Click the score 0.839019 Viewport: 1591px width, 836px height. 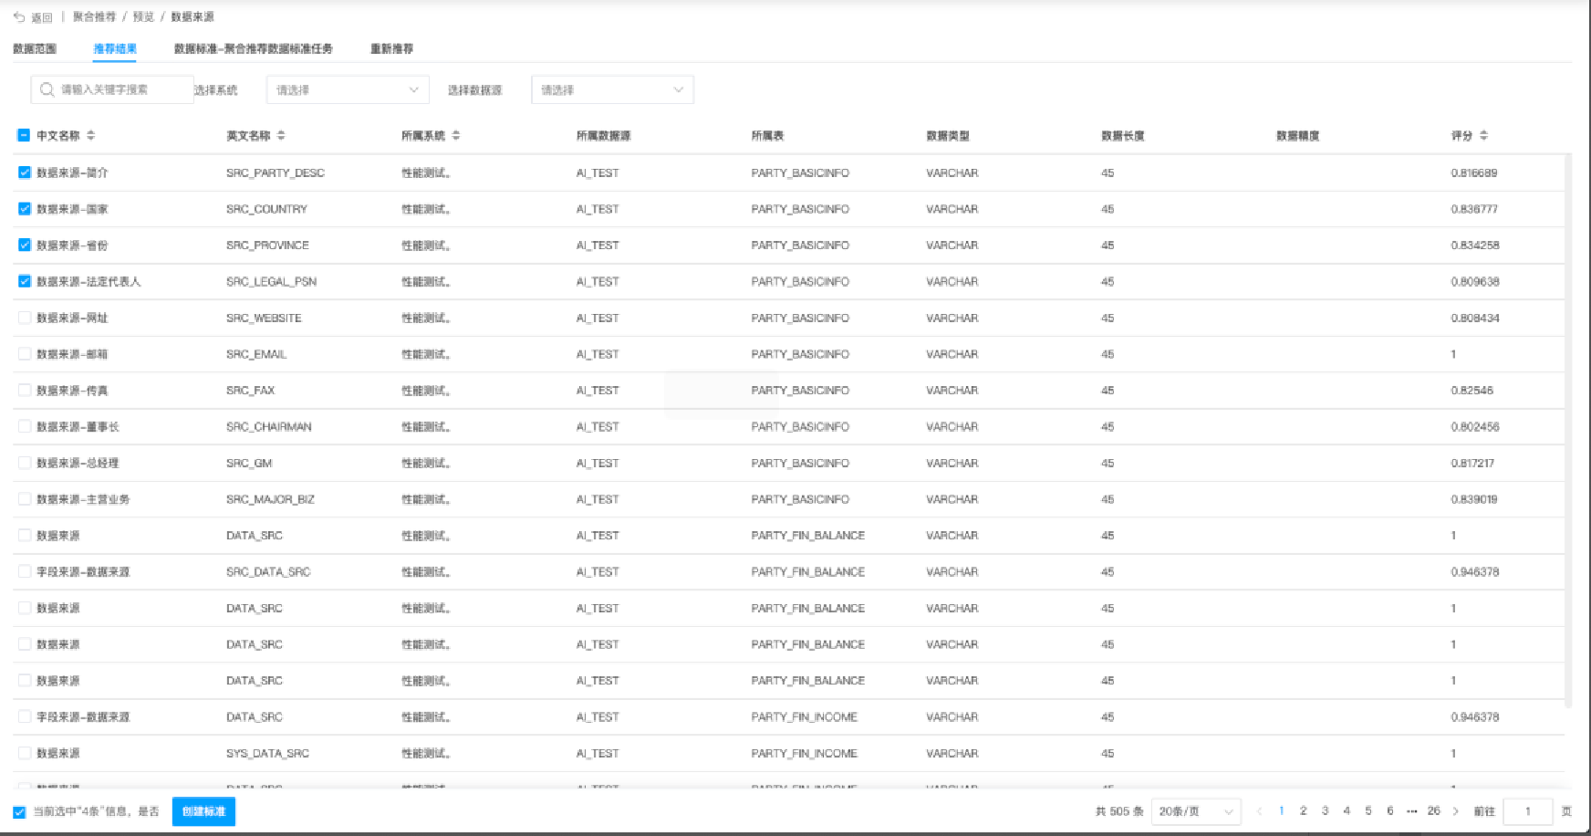click(1474, 499)
